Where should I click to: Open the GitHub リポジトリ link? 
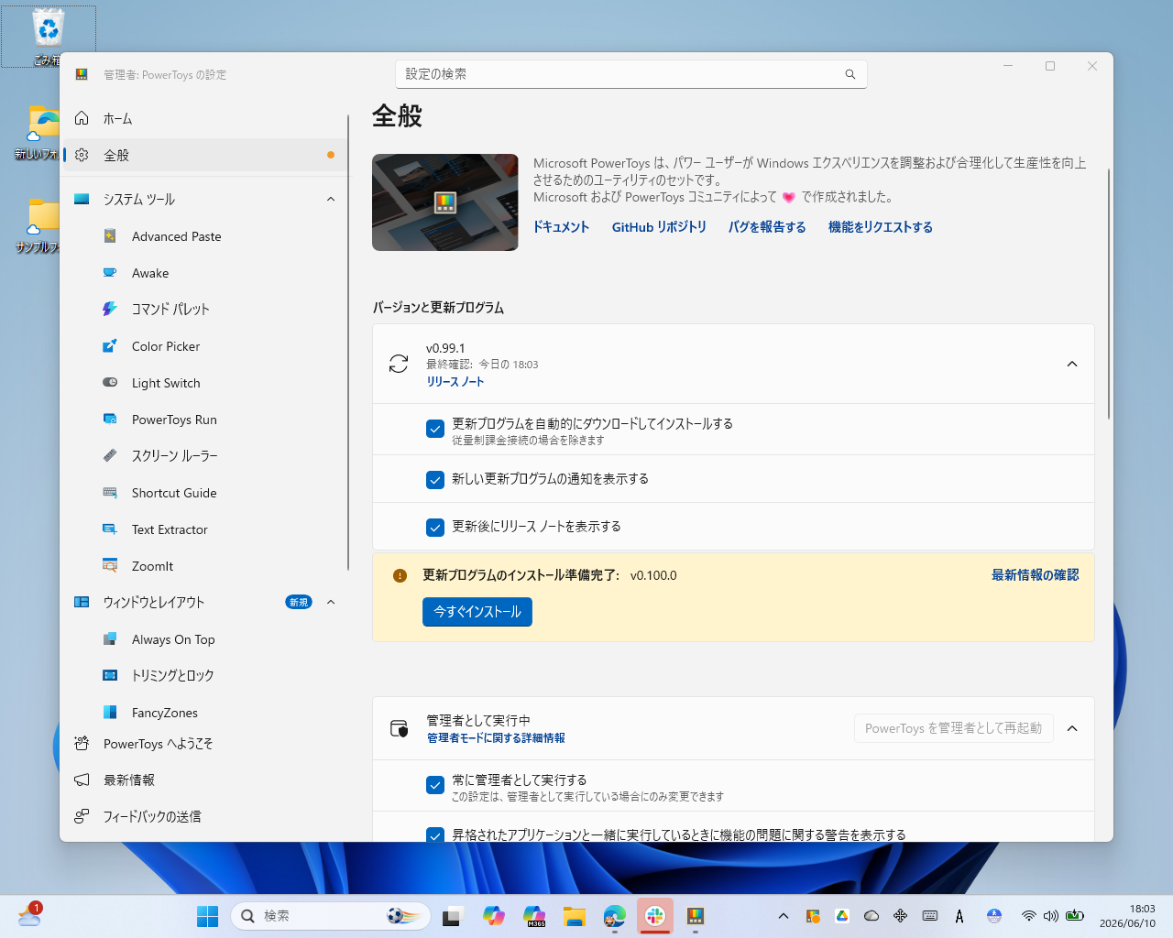[x=659, y=227]
